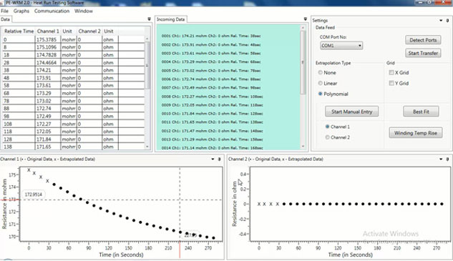Viewport: 453px width, 261px height.
Task: Click the Start Transfer button
Action: pyautogui.click(x=423, y=53)
